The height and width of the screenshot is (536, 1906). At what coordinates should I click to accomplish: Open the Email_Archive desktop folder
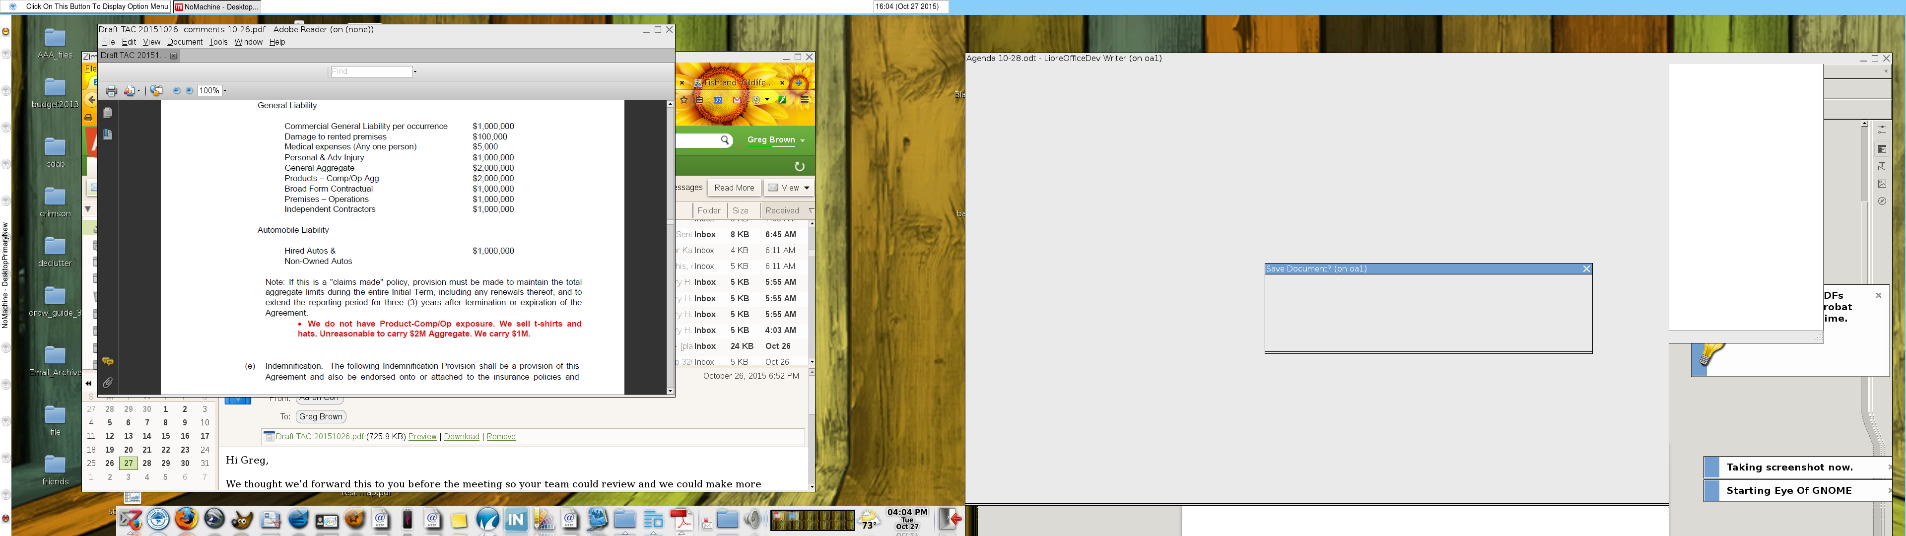pyautogui.click(x=55, y=360)
